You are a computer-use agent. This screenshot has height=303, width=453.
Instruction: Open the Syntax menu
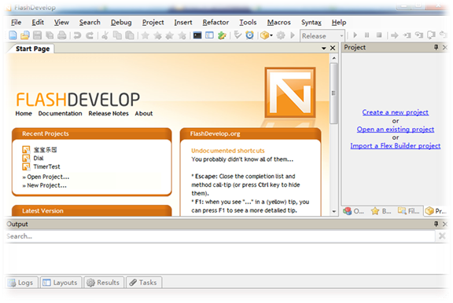[x=311, y=22]
